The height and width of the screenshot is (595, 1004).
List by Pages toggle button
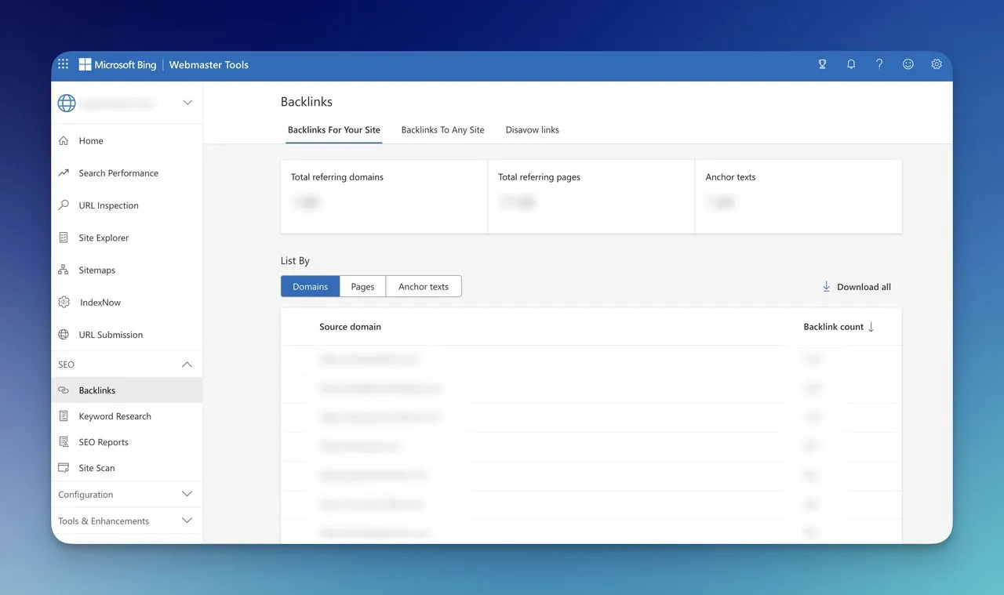pos(362,287)
